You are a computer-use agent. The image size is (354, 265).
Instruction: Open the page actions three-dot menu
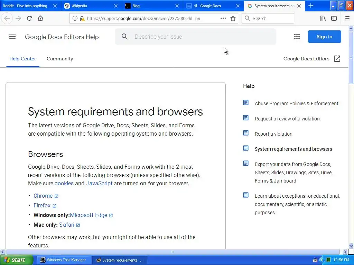coord(223,18)
